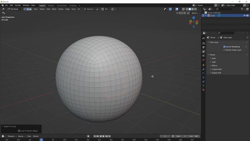Switch to the Scripting workspace tab
The height and width of the screenshot is (141, 250).
point(73,5)
